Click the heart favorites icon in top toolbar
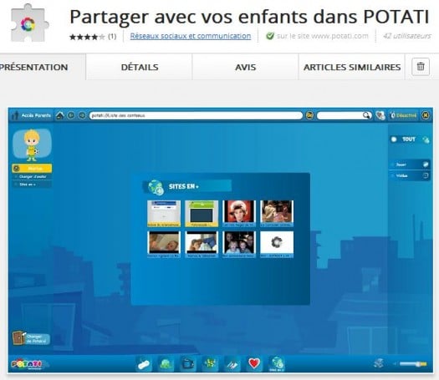The width and height of the screenshot is (439, 380). 380,115
